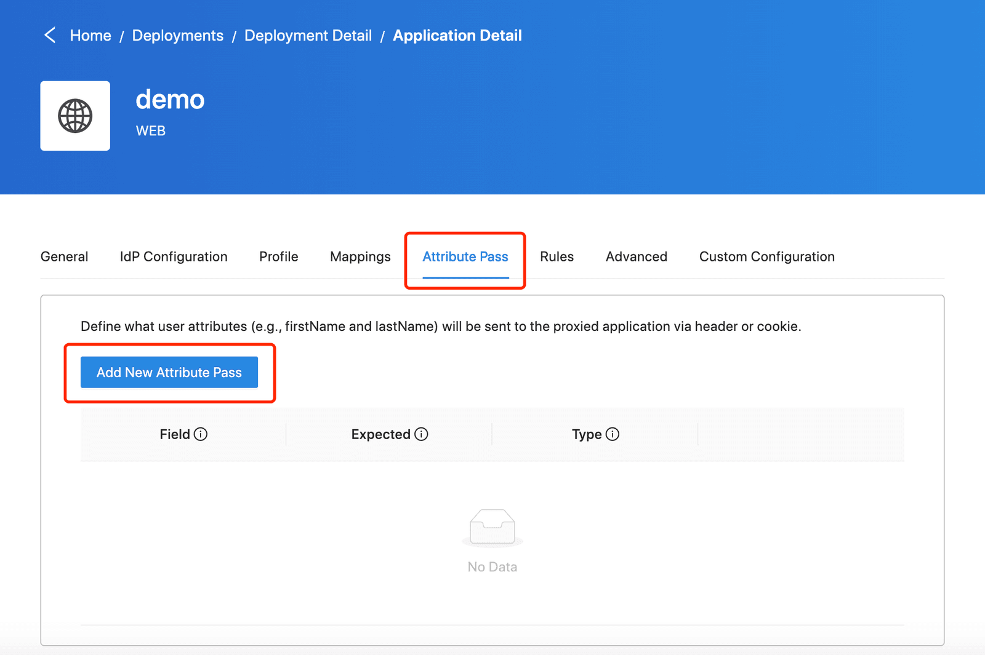
Task: Select the Attribute Pass tab
Action: (x=465, y=256)
